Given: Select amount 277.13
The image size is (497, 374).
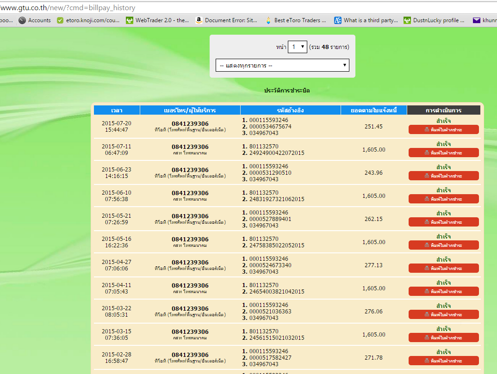Looking at the screenshot, I should pos(373,265).
